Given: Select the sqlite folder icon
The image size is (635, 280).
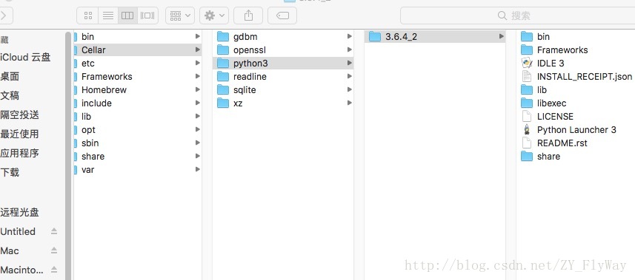Looking at the screenshot, I should coord(223,90).
